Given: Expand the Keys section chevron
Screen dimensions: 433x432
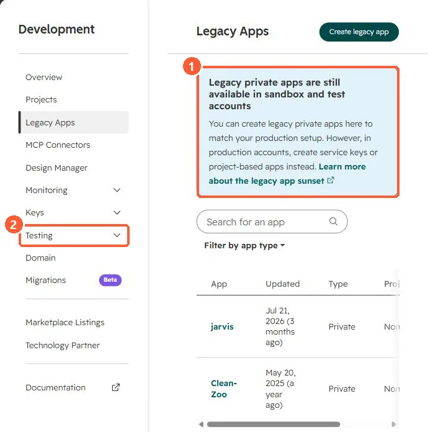Looking at the screenshot, I should 117,212.
